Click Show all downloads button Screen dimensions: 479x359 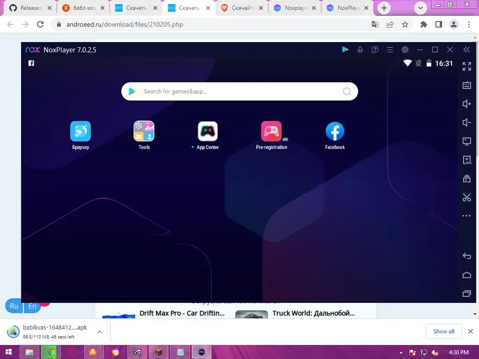443,331
